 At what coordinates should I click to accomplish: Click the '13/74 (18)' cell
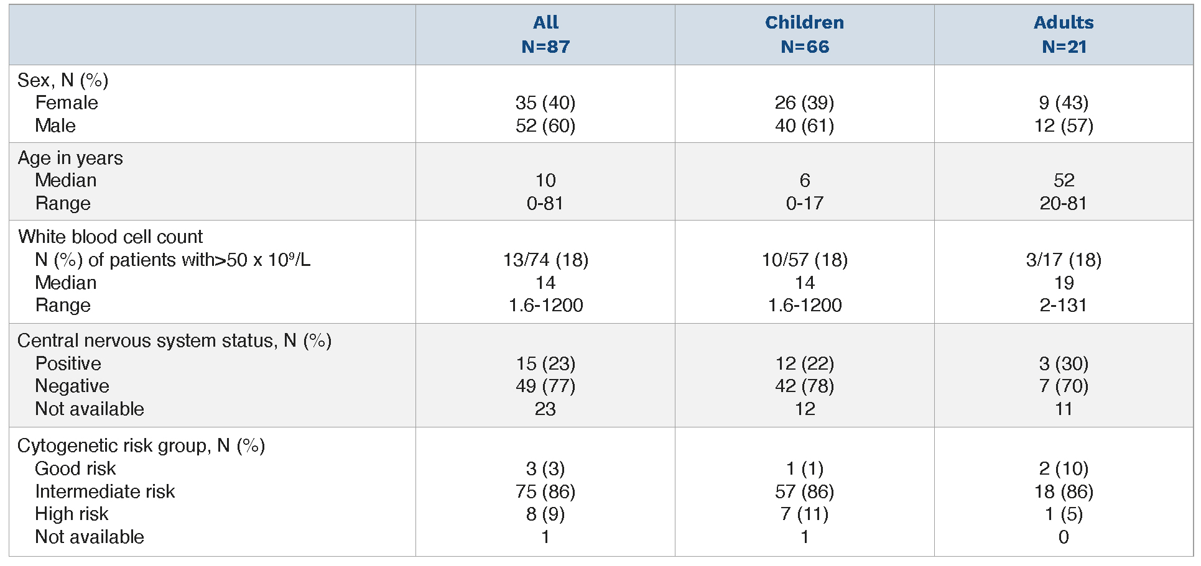click(545, 260)
